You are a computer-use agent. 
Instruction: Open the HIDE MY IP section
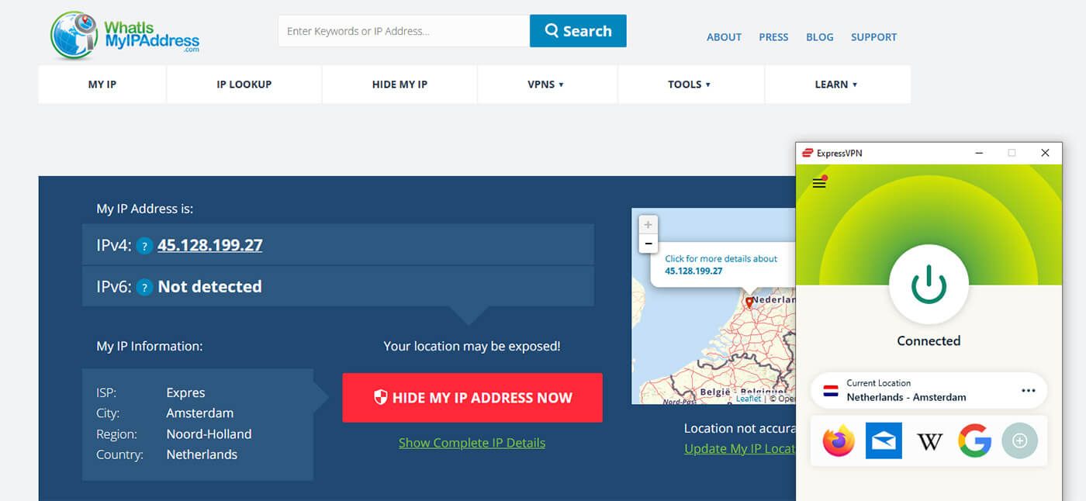[x=399, y=84]
